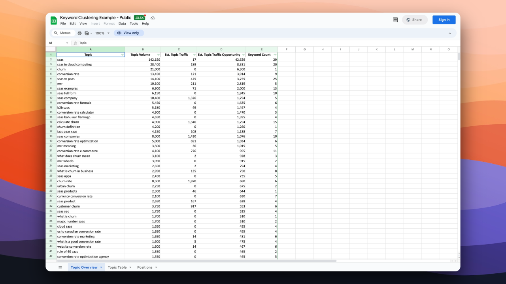This screenshot has height=284, width=506.
Task: Click Topic Volume value 142,150
Action: point(143,60)
